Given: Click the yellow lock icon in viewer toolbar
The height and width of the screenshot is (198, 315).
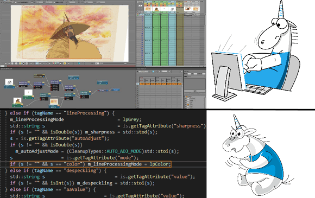Looking at the screenshot, I should point(65,63).
